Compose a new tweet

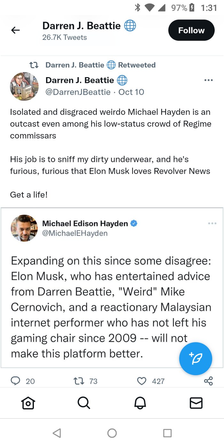(x=196, y=359)
